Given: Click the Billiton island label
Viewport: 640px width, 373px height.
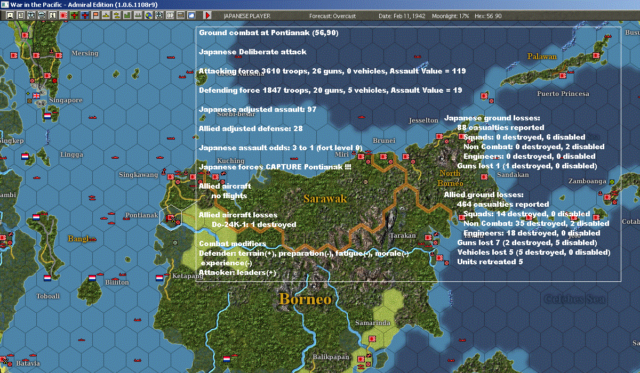Looking at the screenshot, I should click(117, 282).
